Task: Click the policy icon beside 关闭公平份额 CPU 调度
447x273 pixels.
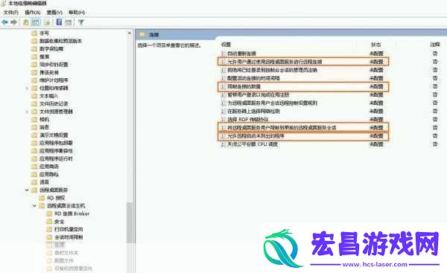Action: 223,144
